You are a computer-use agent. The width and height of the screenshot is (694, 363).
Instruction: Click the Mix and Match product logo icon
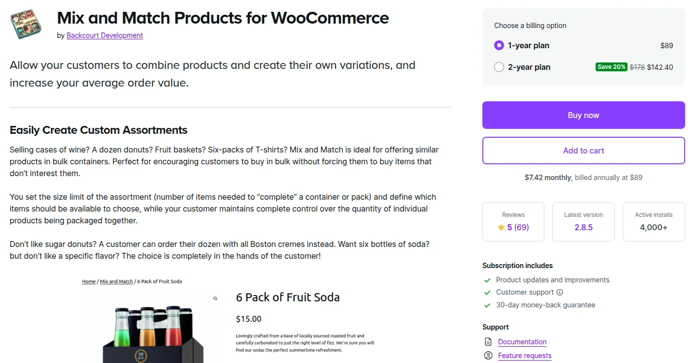[x=26, y=24]
